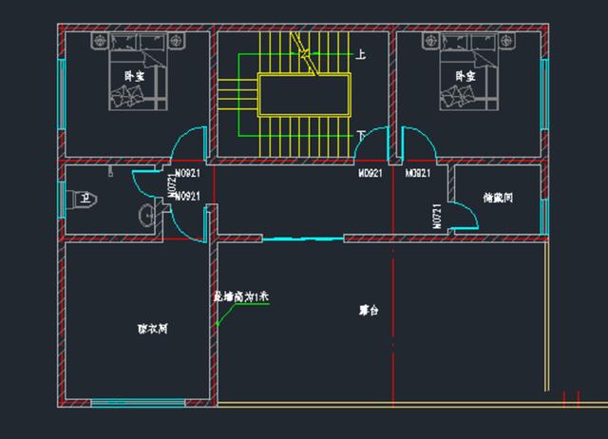
Task: Select the cyan sliding door above the terrace
Action: tap(301, 239)
